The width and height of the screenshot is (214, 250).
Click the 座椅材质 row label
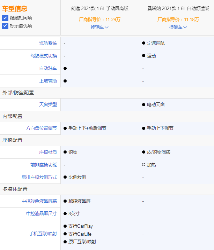pyautogui.click(x=48, y=152)
